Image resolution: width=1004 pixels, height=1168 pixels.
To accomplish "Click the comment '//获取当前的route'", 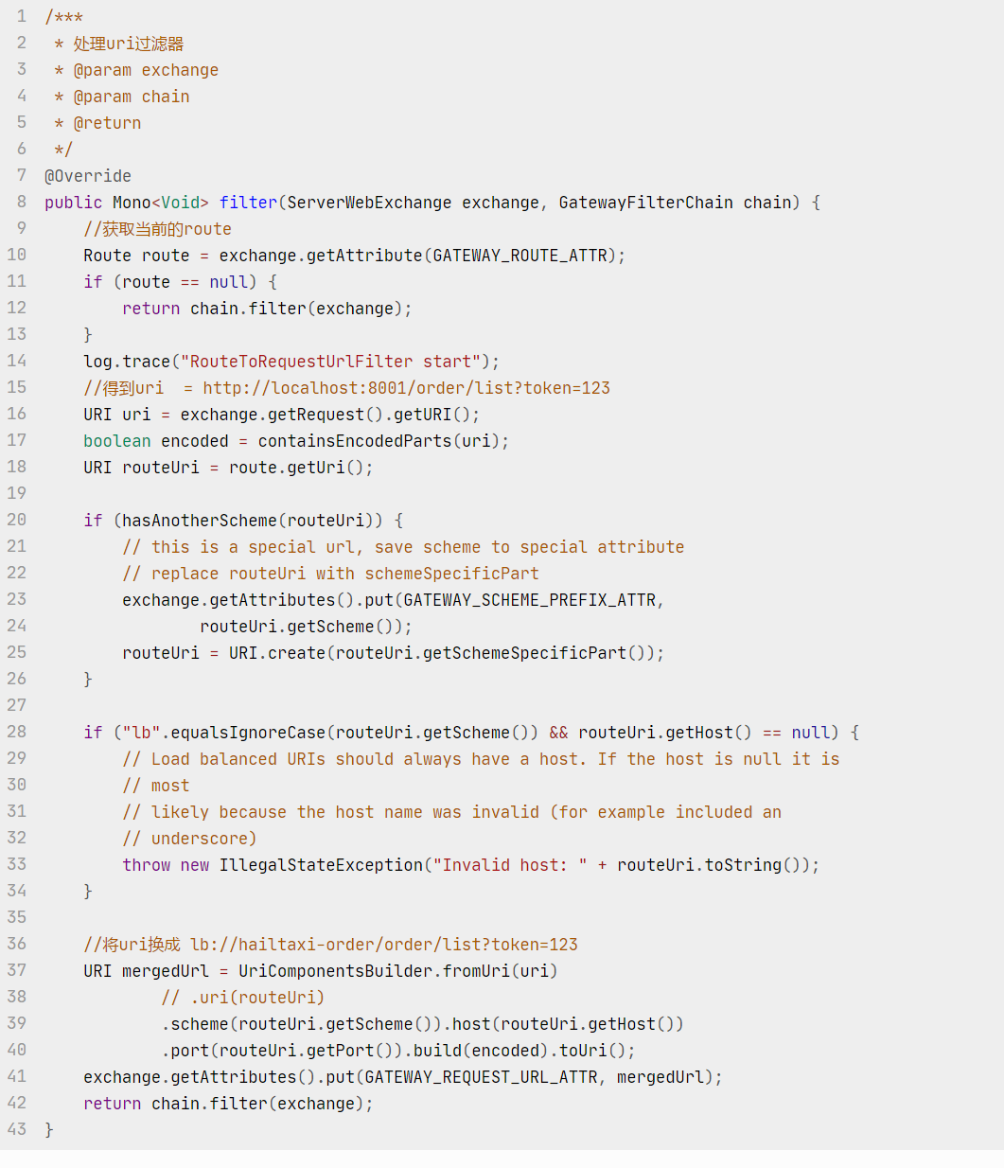I will 157,229.
